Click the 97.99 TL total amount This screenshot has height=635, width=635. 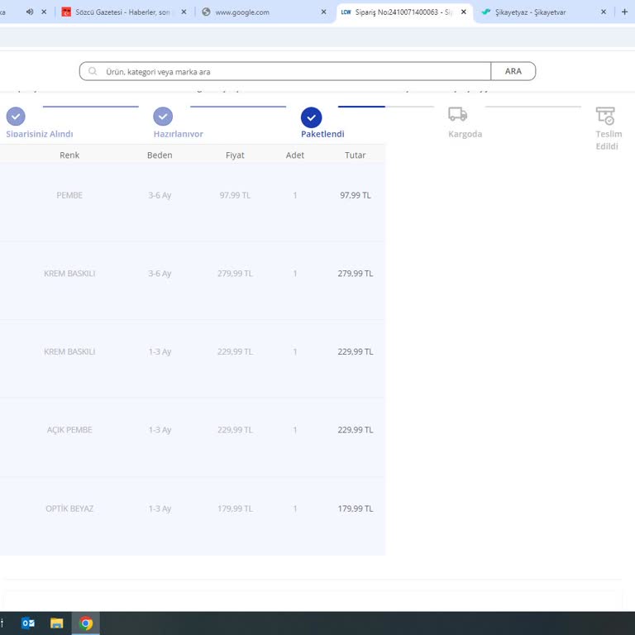point(356,195)
